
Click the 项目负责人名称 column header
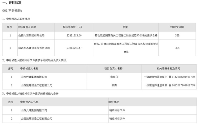tap(114, 69)
